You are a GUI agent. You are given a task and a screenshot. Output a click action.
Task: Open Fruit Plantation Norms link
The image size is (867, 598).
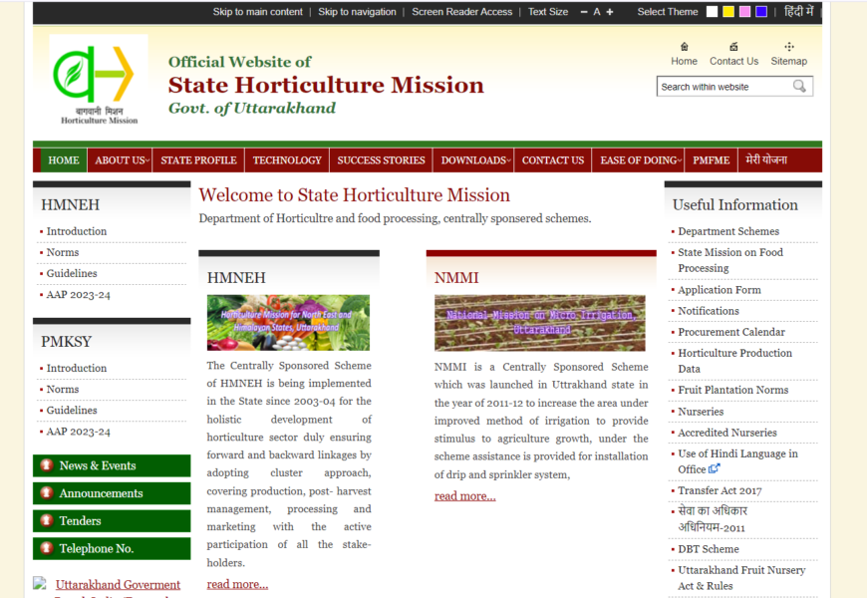tap(733, 390)
